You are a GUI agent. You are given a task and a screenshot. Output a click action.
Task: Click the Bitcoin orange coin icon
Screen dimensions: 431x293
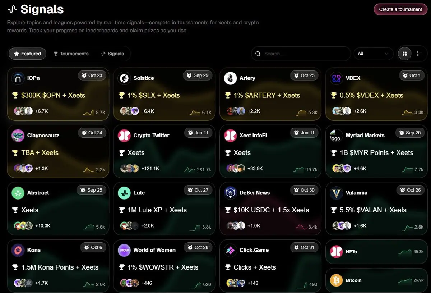[x=337, y=280]
